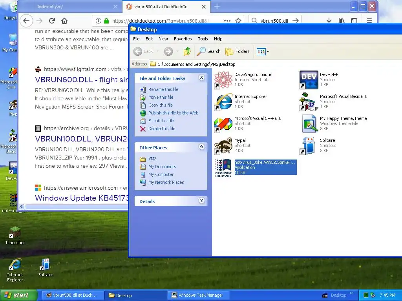Open the VBRUN100.DLL archive.org result link
The image size is (402, 301).
(x=82, y=139)
